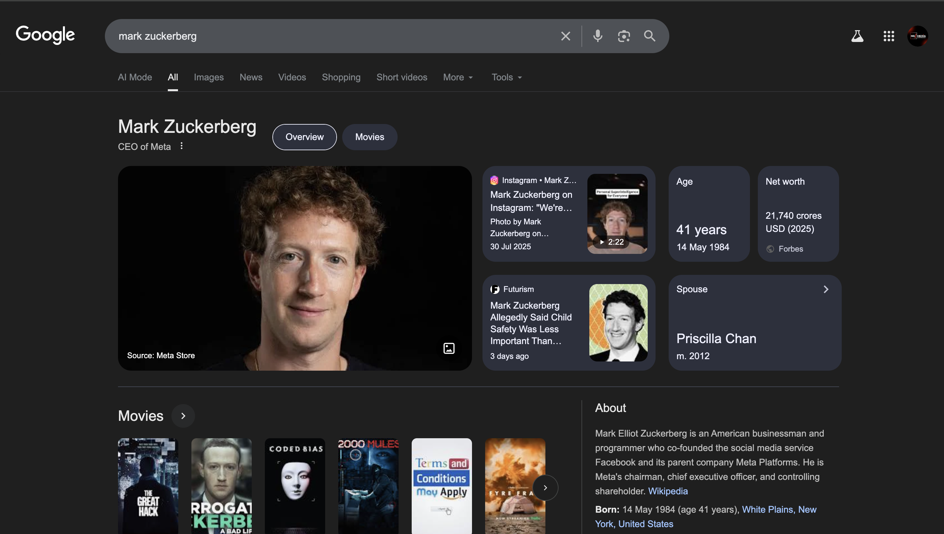Image resolution: width=944 pixels, height=534 pixels.
Task: Clear the search query with the X icon
Action: (x=565, y=35)
